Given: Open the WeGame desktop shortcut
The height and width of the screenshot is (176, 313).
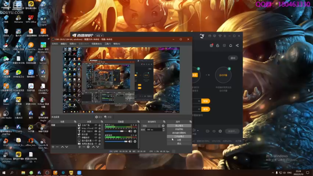Looking at the screenshot, I should point(18,19).
